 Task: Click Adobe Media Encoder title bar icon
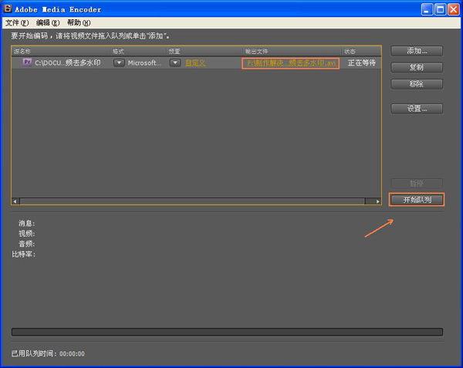click(8, 8)
